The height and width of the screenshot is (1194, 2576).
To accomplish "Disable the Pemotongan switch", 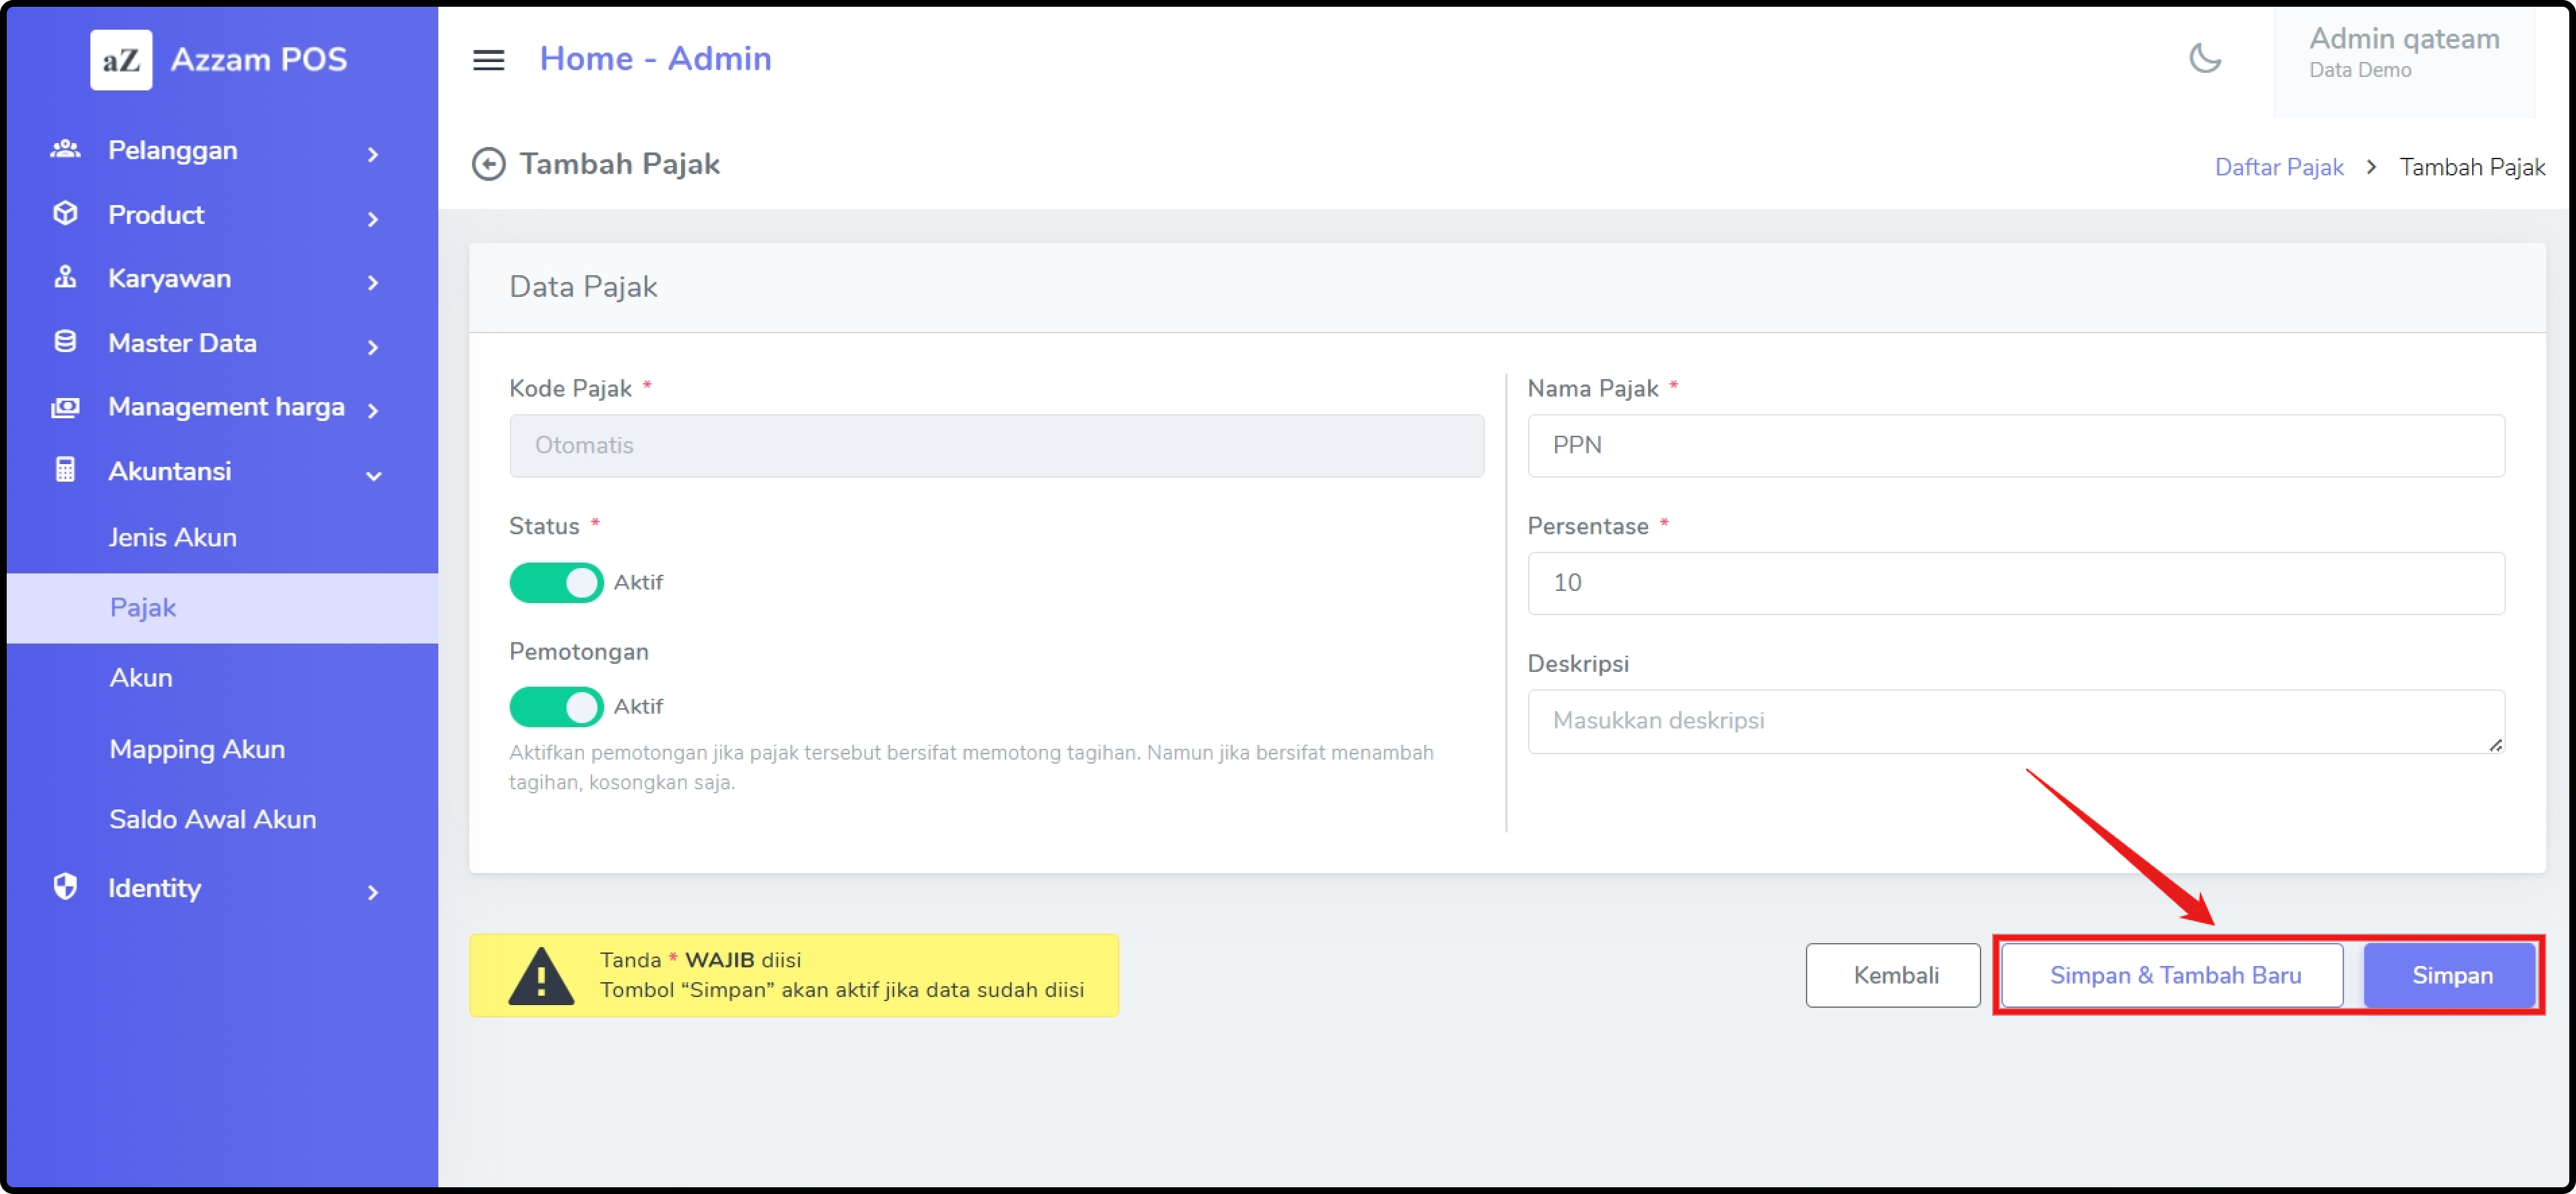I will click(556, 707).
